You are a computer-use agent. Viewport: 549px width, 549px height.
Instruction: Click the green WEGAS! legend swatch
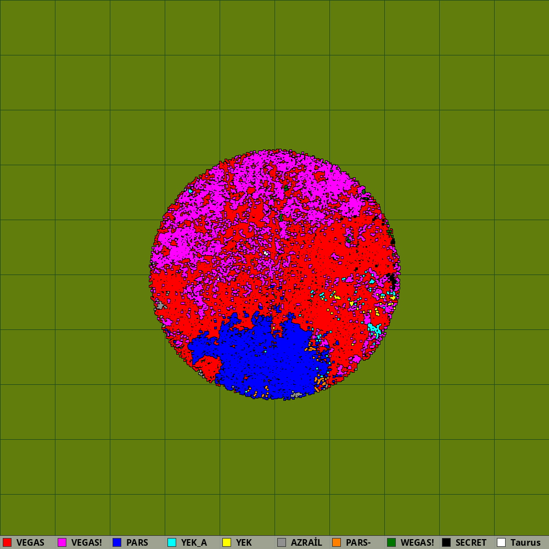pyautogui.click(x=391, y=542)
